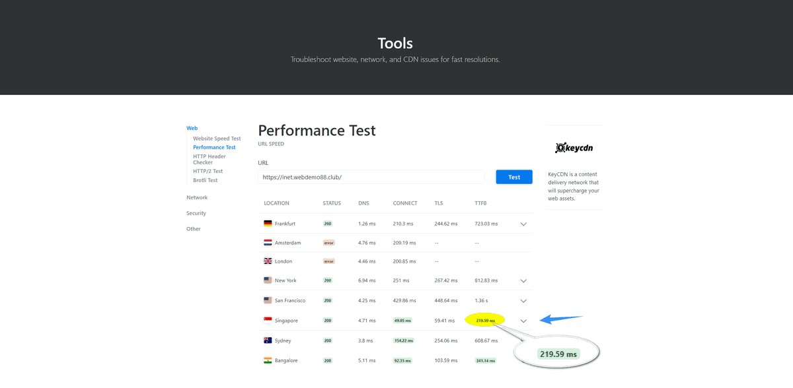793x388 pixels.
Task: Click the Amsterdam Netherlands flag icon
Action: click(268, 243)
